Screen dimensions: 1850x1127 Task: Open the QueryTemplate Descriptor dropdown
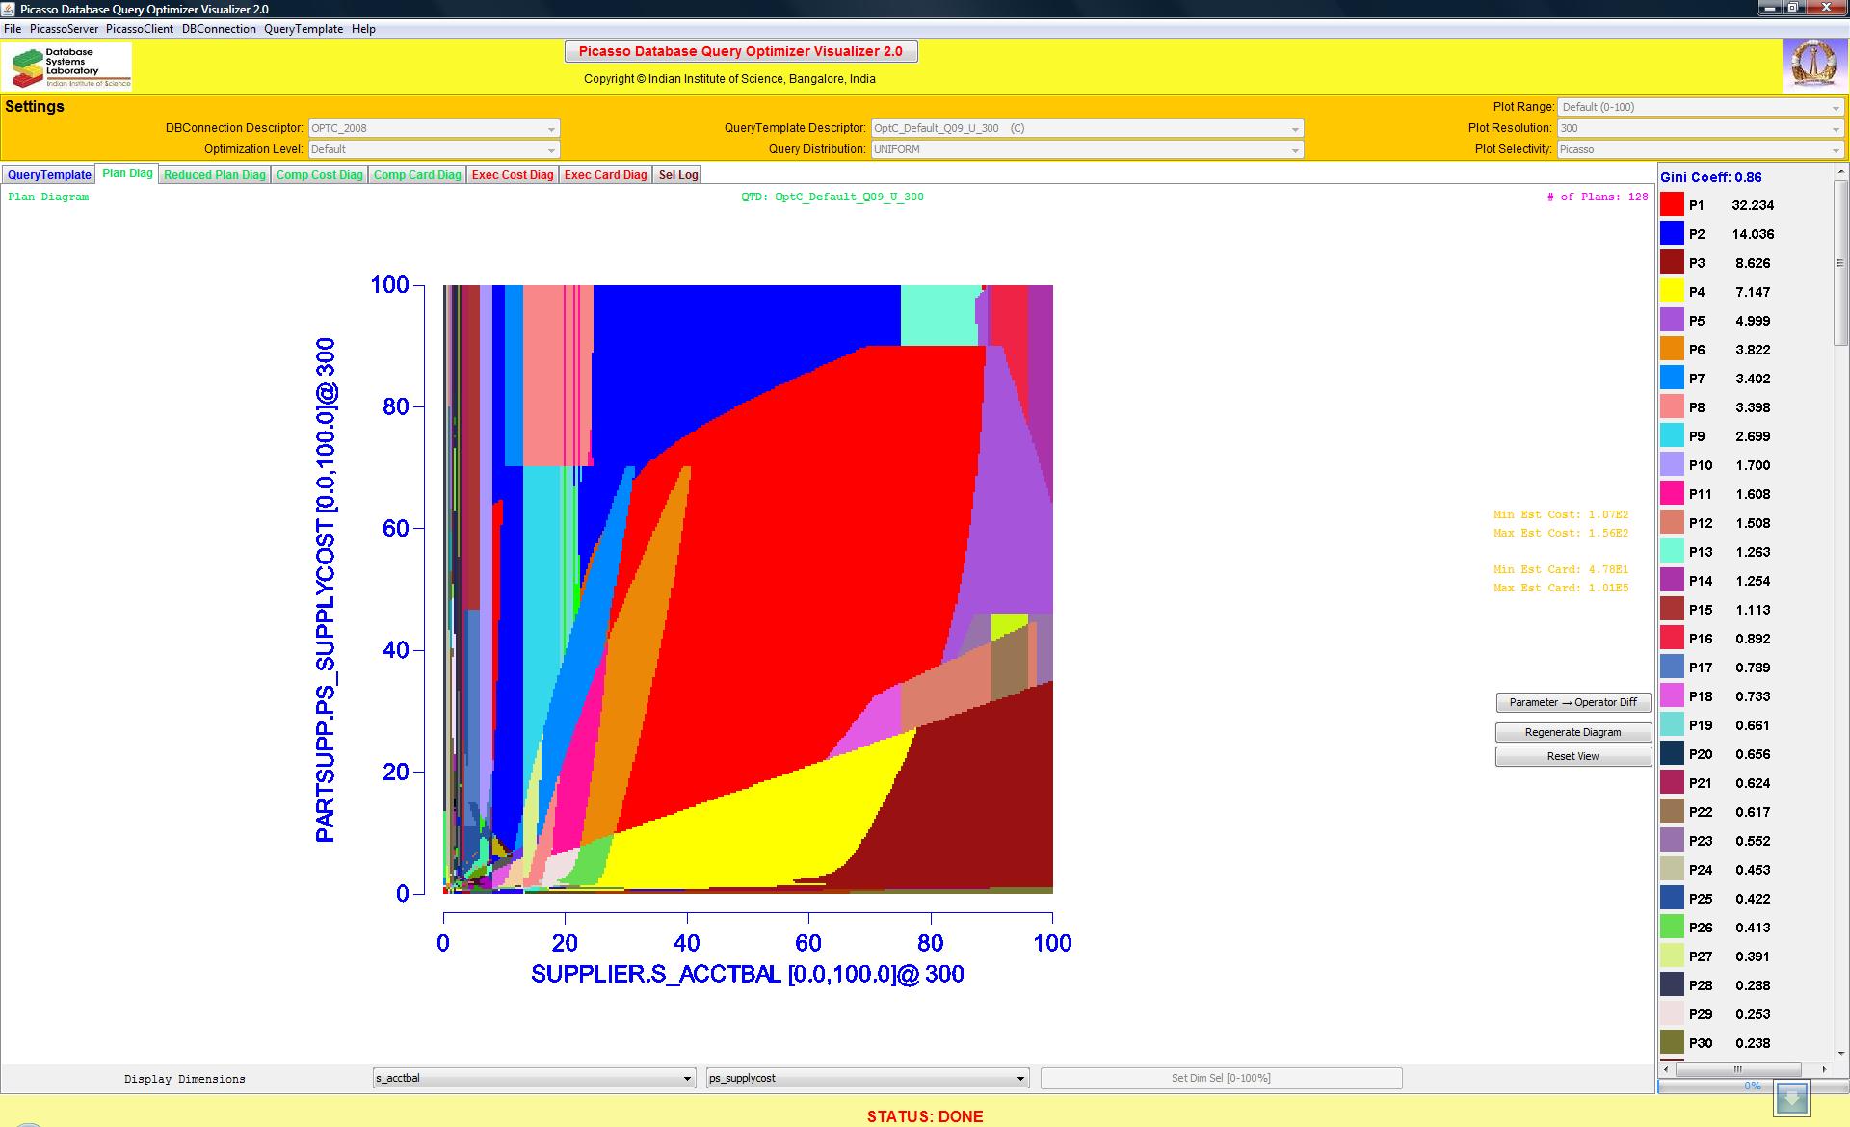1086,128
